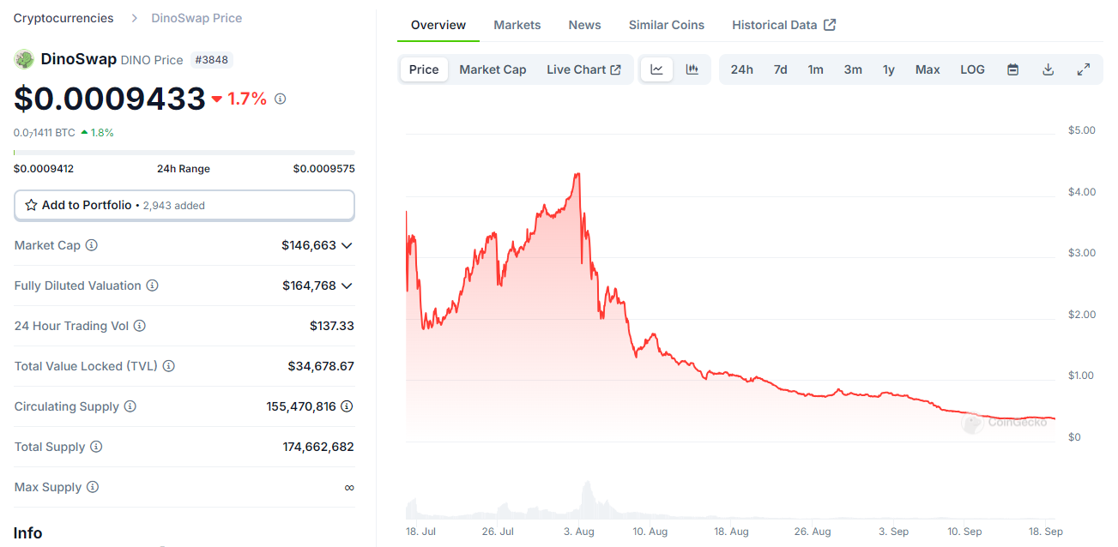Click the 1.7% price change indicator
The width and height of the screenshot is (1118, 547).
(x=239, y=99)
